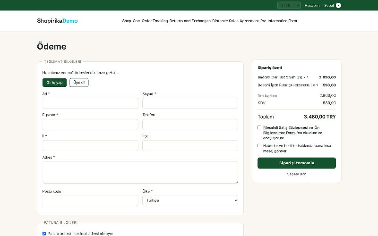Image resolution: width=378 pixels, height=236 pixels.
Task: Click the Toplam 3.480,00 TRY amount
Action: pos(320,117)
